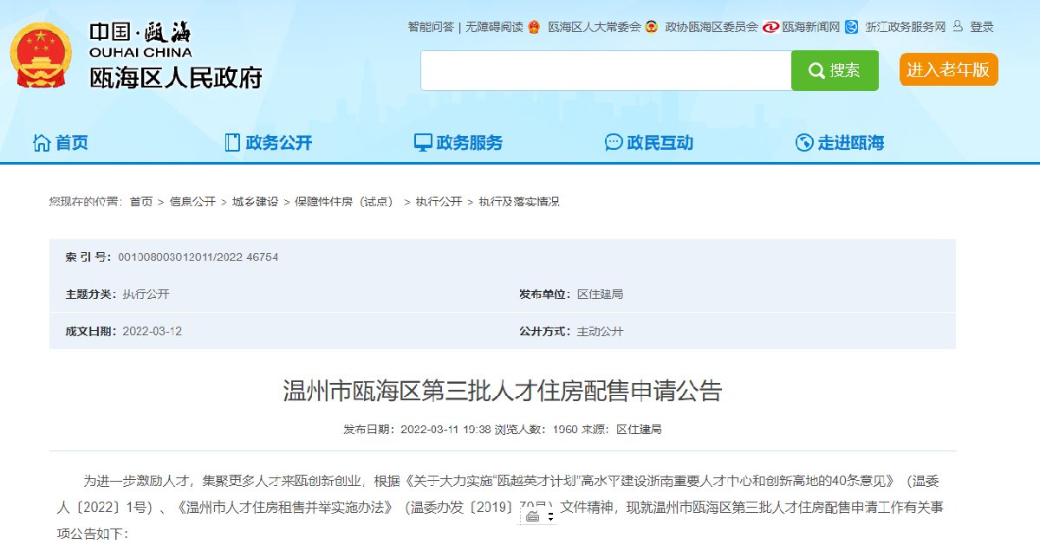1040x551 pixels.
Task: Open the 智能问答 link
Action: pos(431,27)
